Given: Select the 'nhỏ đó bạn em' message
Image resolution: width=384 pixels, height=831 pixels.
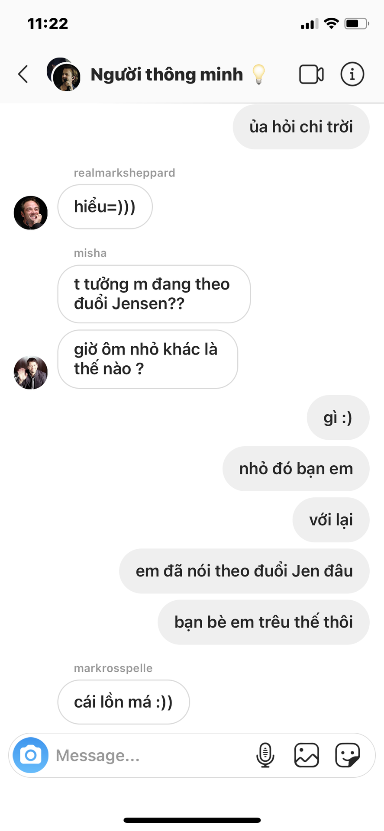Looking at the screenshot, I should point(296,469).
